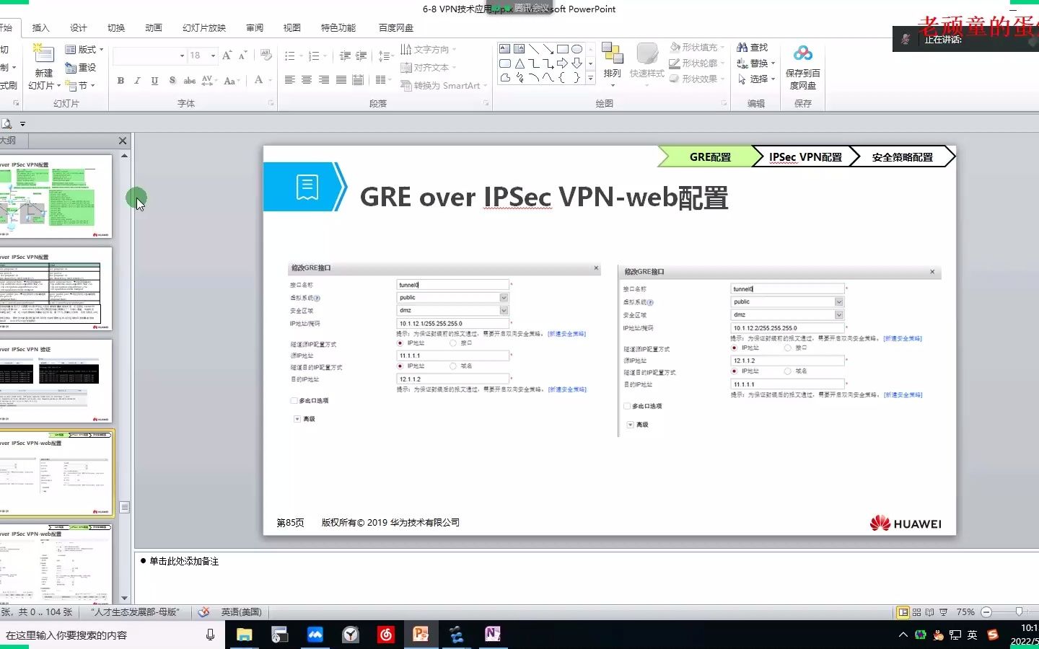Open the Animations (动画) ribbon tab
Viewport: 1039px width, 649px height.
click(x=154, y=28)
